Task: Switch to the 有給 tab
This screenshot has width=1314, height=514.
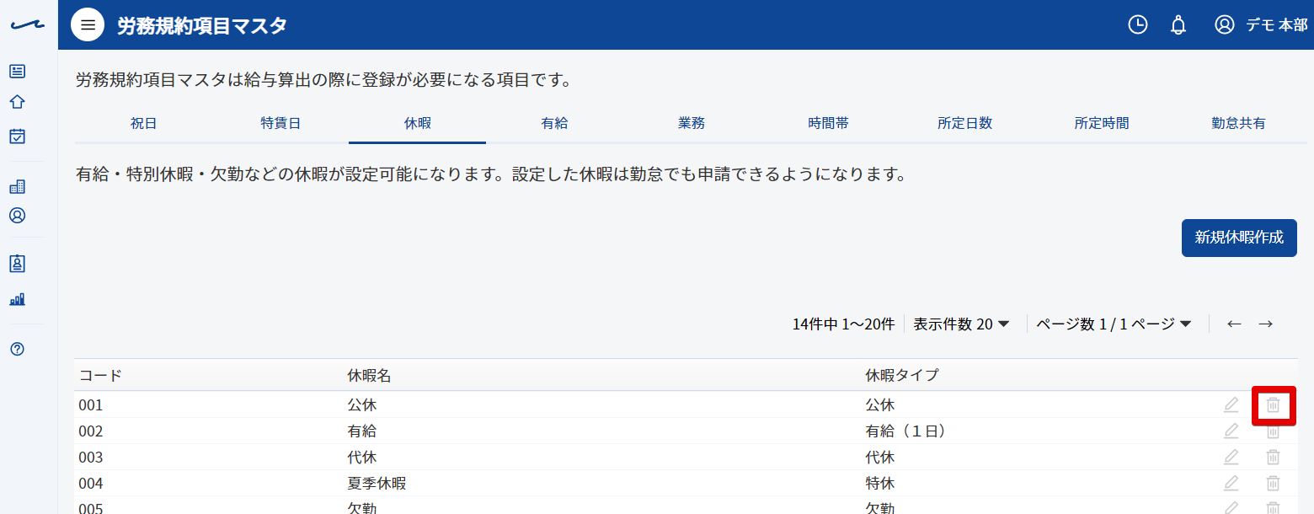Action: point(554,123)
